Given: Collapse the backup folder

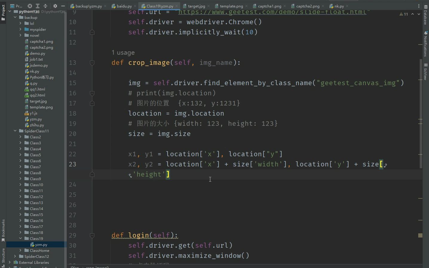Looking at the screenshot, I should click(15, 17).
